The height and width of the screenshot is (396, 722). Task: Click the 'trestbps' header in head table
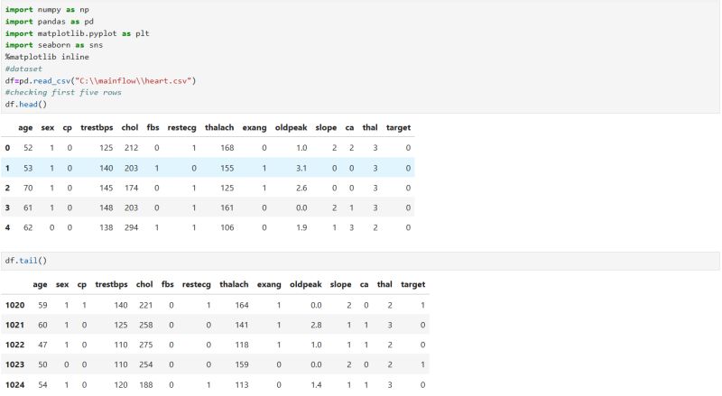coord(97,127)
